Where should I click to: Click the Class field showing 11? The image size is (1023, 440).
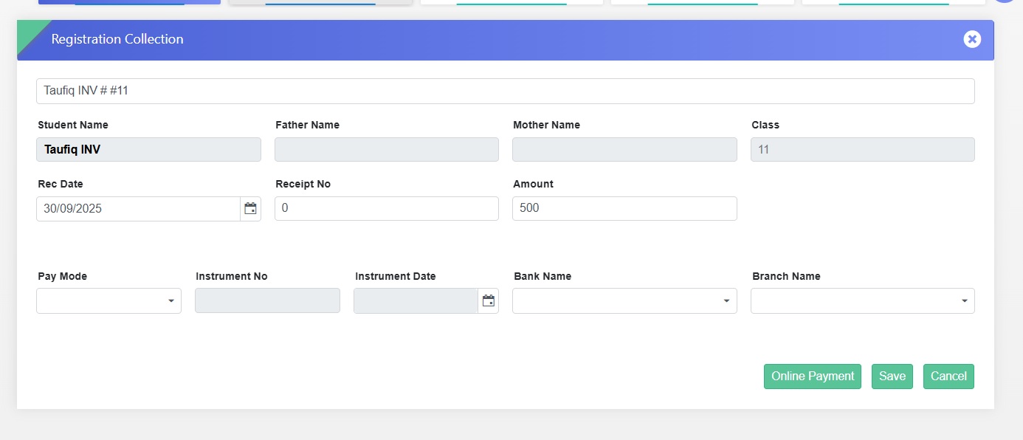[x=862, y=150]
